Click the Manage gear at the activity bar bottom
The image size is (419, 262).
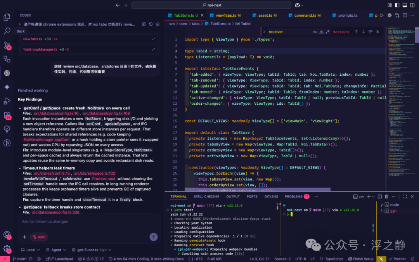pyautogui.click(x=7, y=249)
